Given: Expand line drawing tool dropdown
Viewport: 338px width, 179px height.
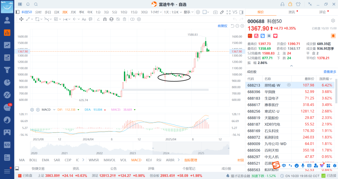Looking at the screenshot, I should tap(32, 19).
